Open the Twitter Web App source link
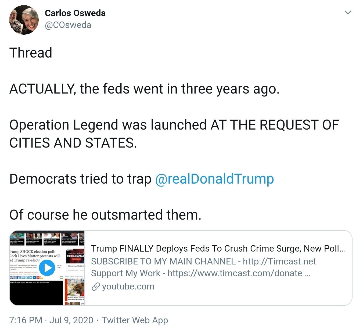 pyautogui.click(x=135, y=320)
